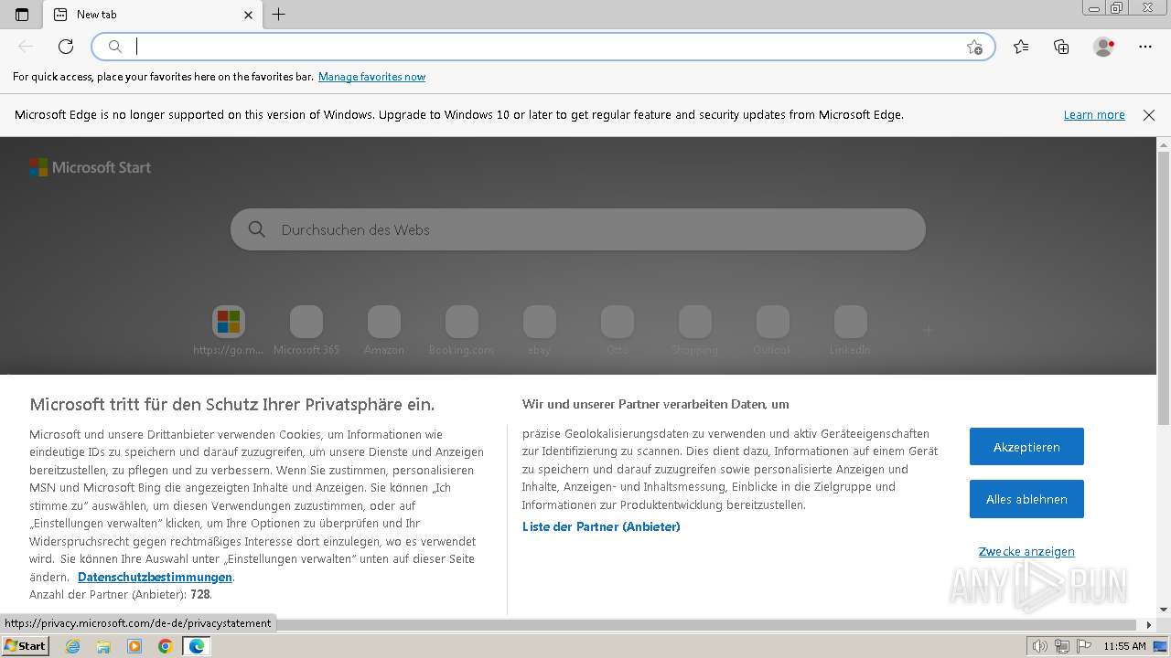Open the Outlook quick link

point(773,330)
